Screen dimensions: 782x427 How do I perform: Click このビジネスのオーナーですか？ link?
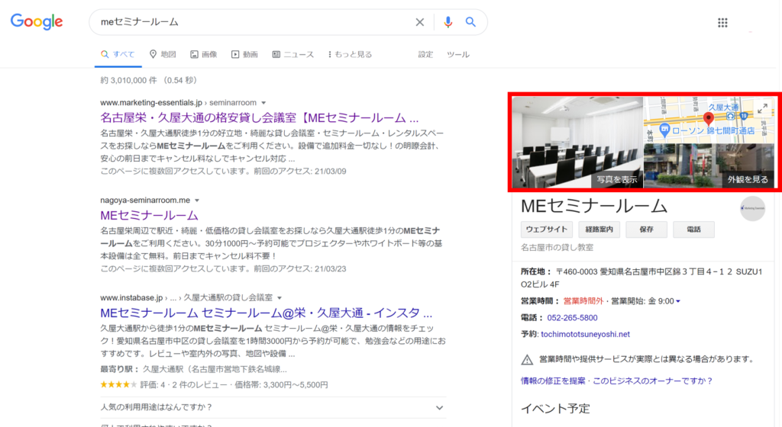(653, 380)
